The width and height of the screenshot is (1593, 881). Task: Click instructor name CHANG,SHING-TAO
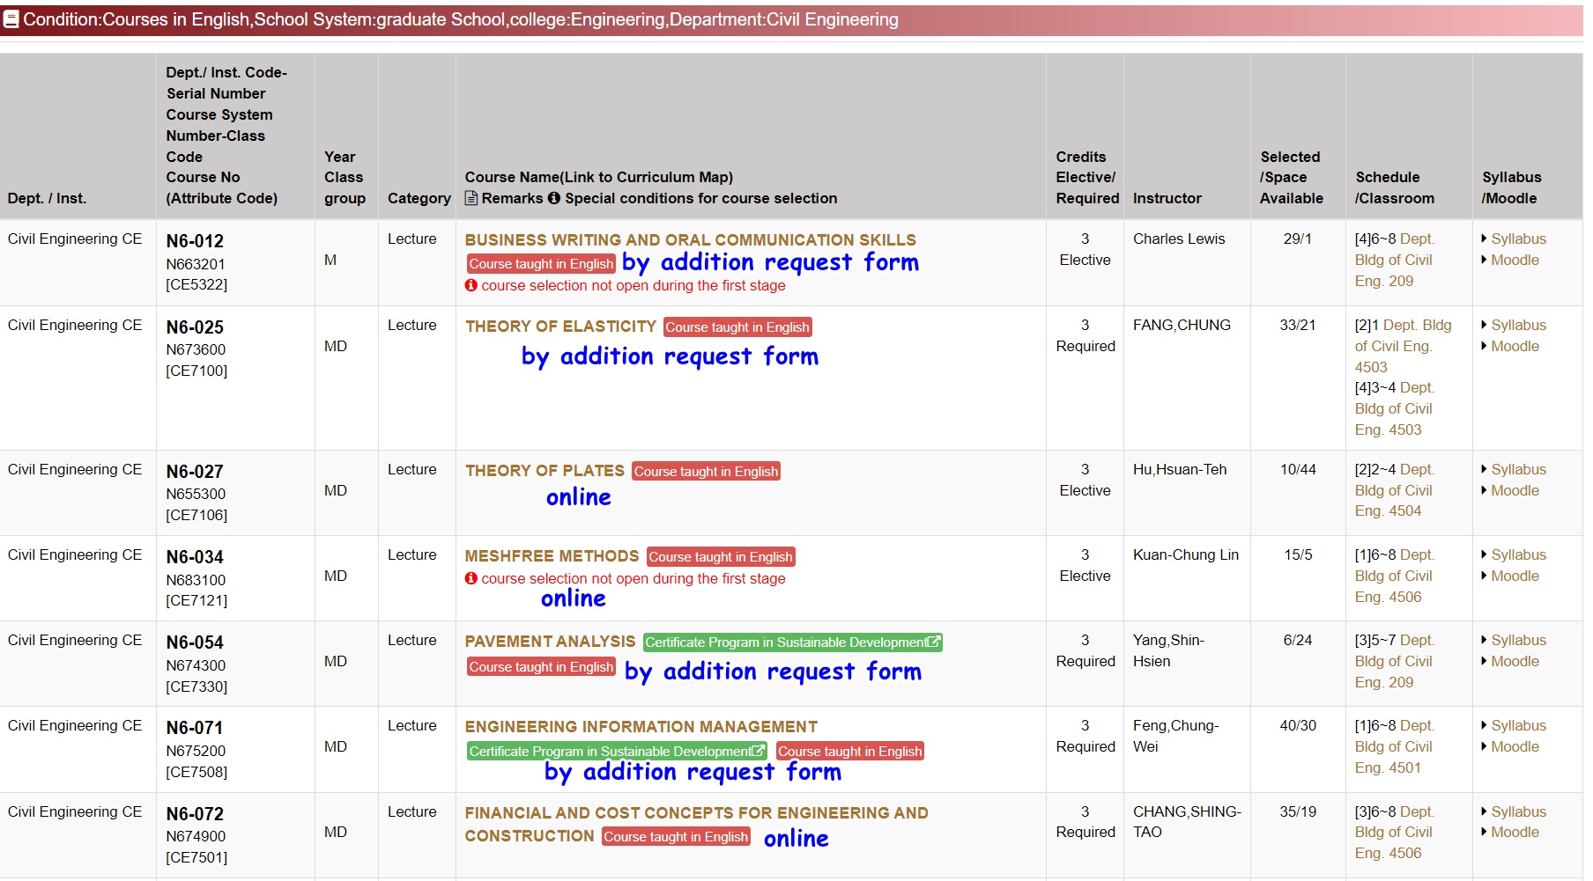[x=1187, y=821]
